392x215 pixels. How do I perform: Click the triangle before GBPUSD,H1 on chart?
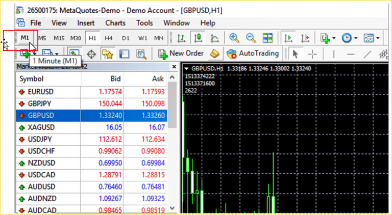[x=186, y=69]
